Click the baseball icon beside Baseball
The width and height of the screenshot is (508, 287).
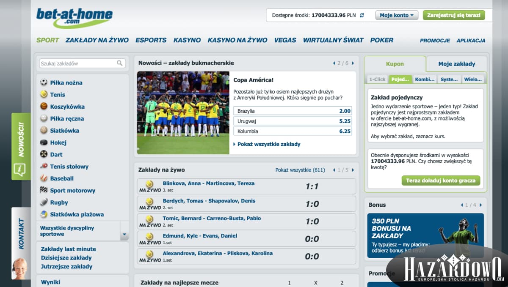point(44,178)
